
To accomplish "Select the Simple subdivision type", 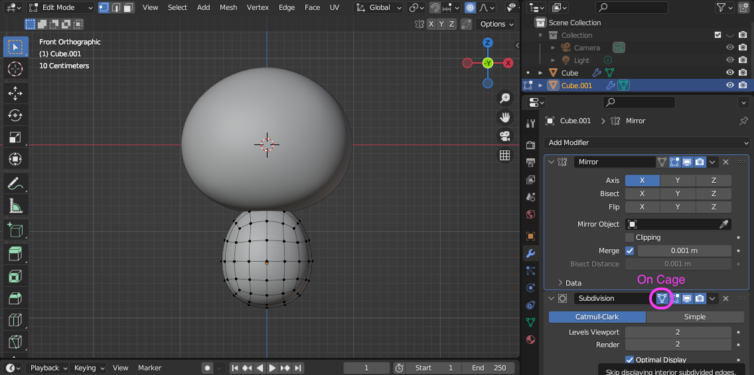I will pos(695,317).
